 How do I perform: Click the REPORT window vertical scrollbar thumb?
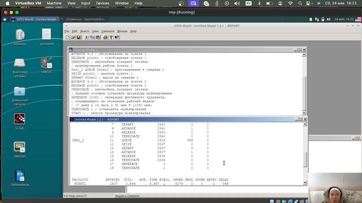coord(305,160)
